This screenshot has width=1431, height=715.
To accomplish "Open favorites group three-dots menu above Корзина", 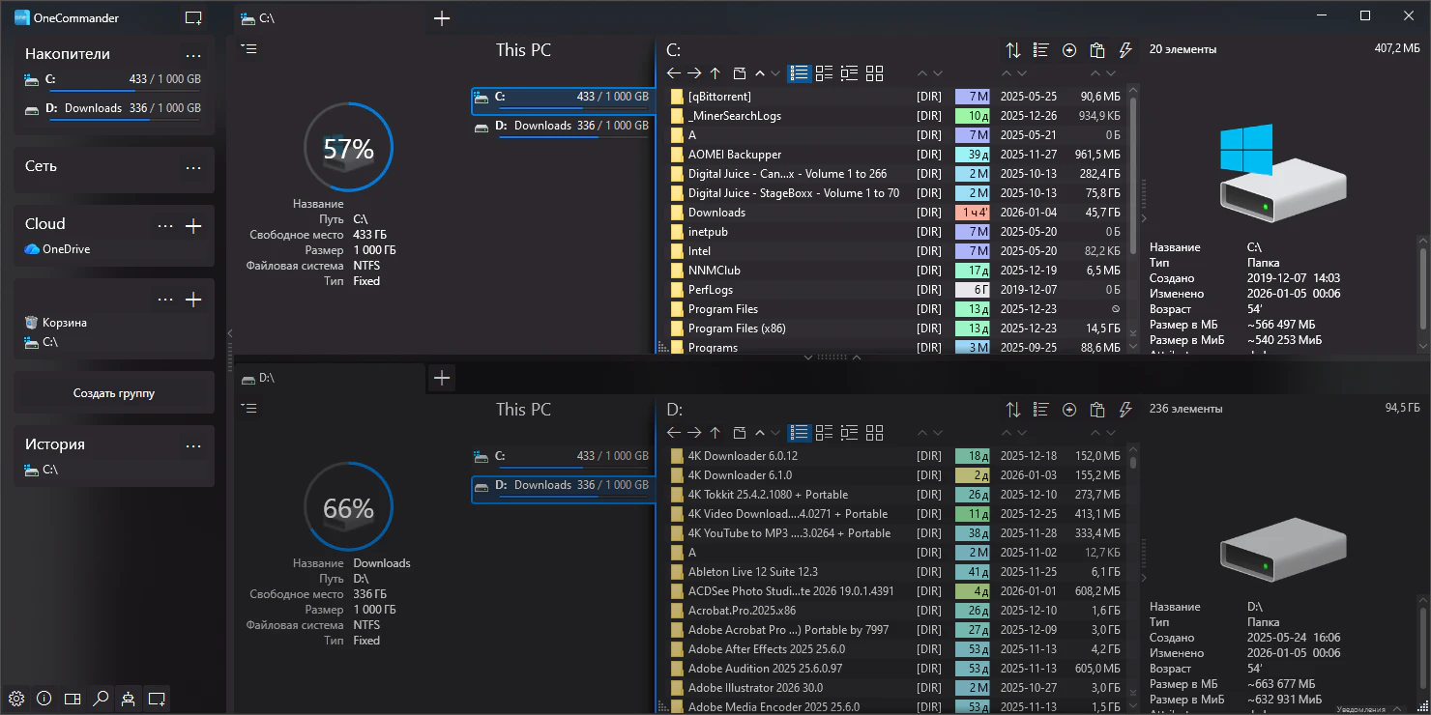I will (165, 300).
